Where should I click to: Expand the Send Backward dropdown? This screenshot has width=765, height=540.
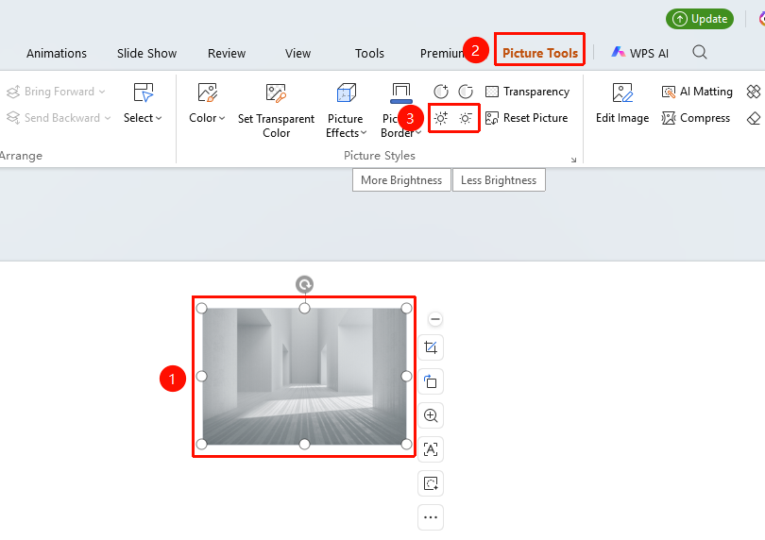pyautogui.click(x=108, y=118)
